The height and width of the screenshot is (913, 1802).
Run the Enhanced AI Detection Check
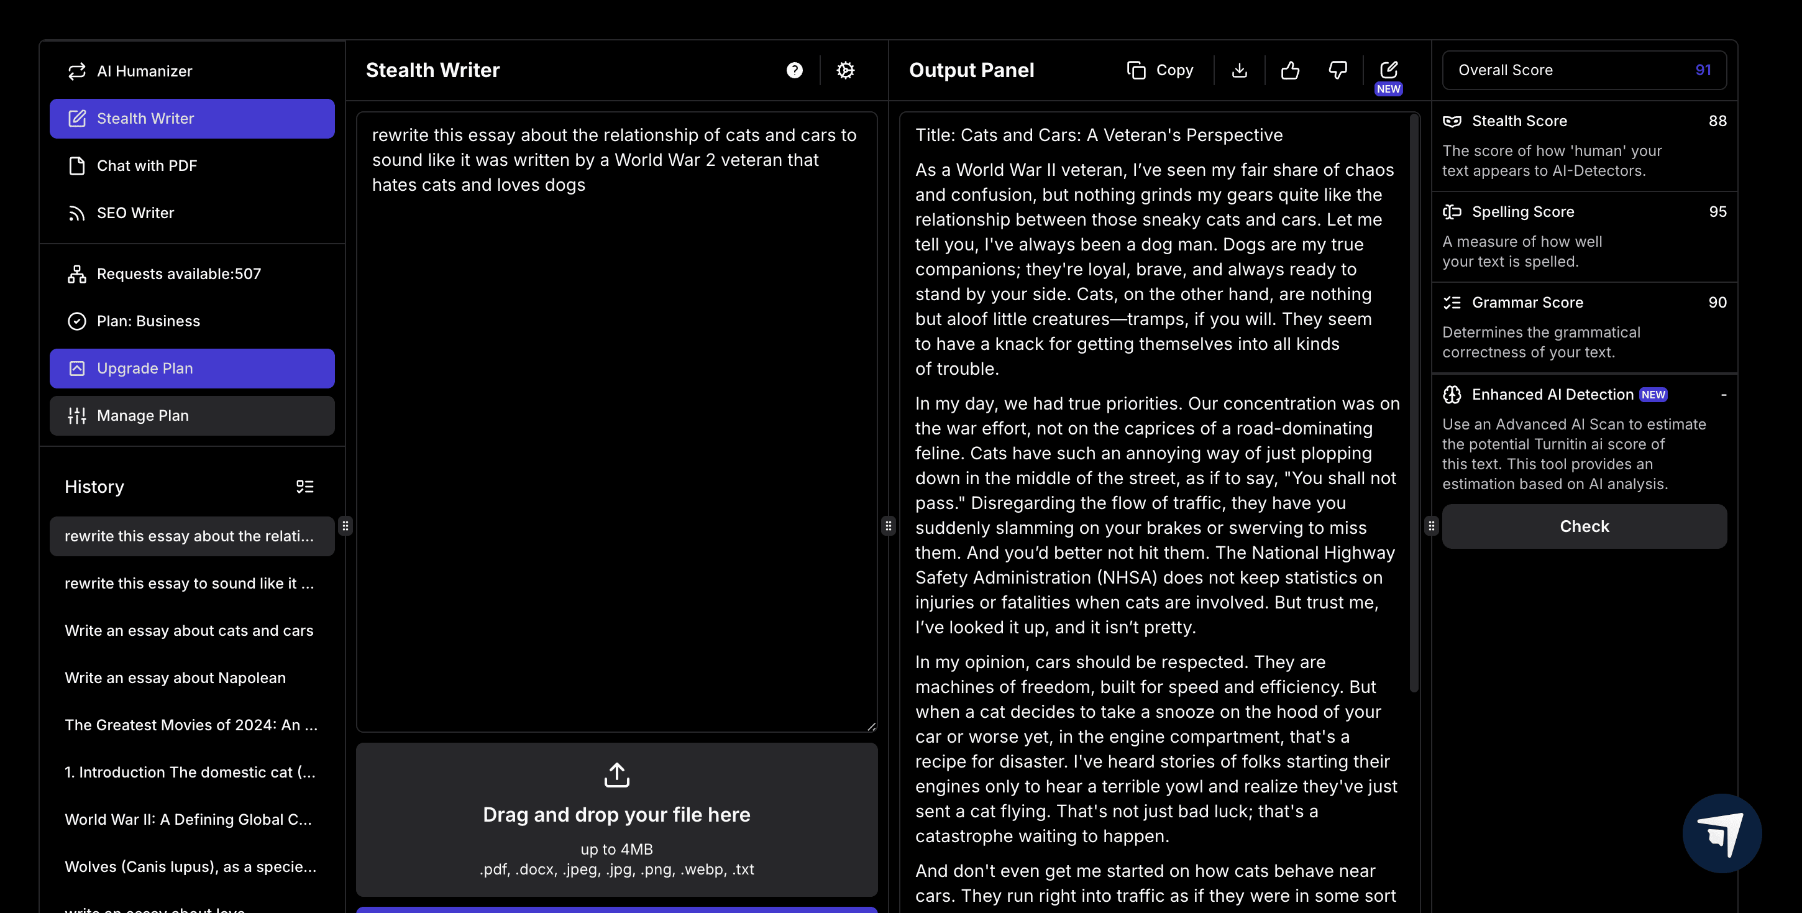[1584, 526]
